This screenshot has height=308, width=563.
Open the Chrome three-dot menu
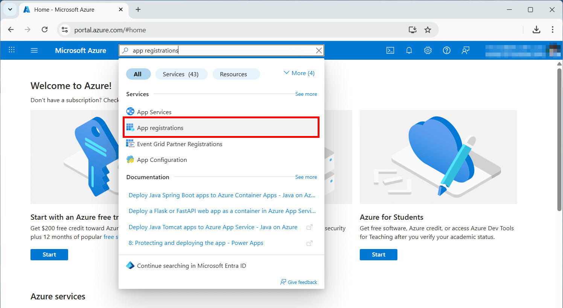[552, 29]
